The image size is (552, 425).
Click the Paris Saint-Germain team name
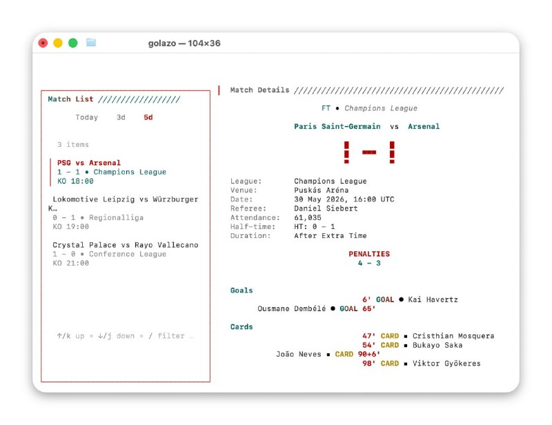click(337, 126)
